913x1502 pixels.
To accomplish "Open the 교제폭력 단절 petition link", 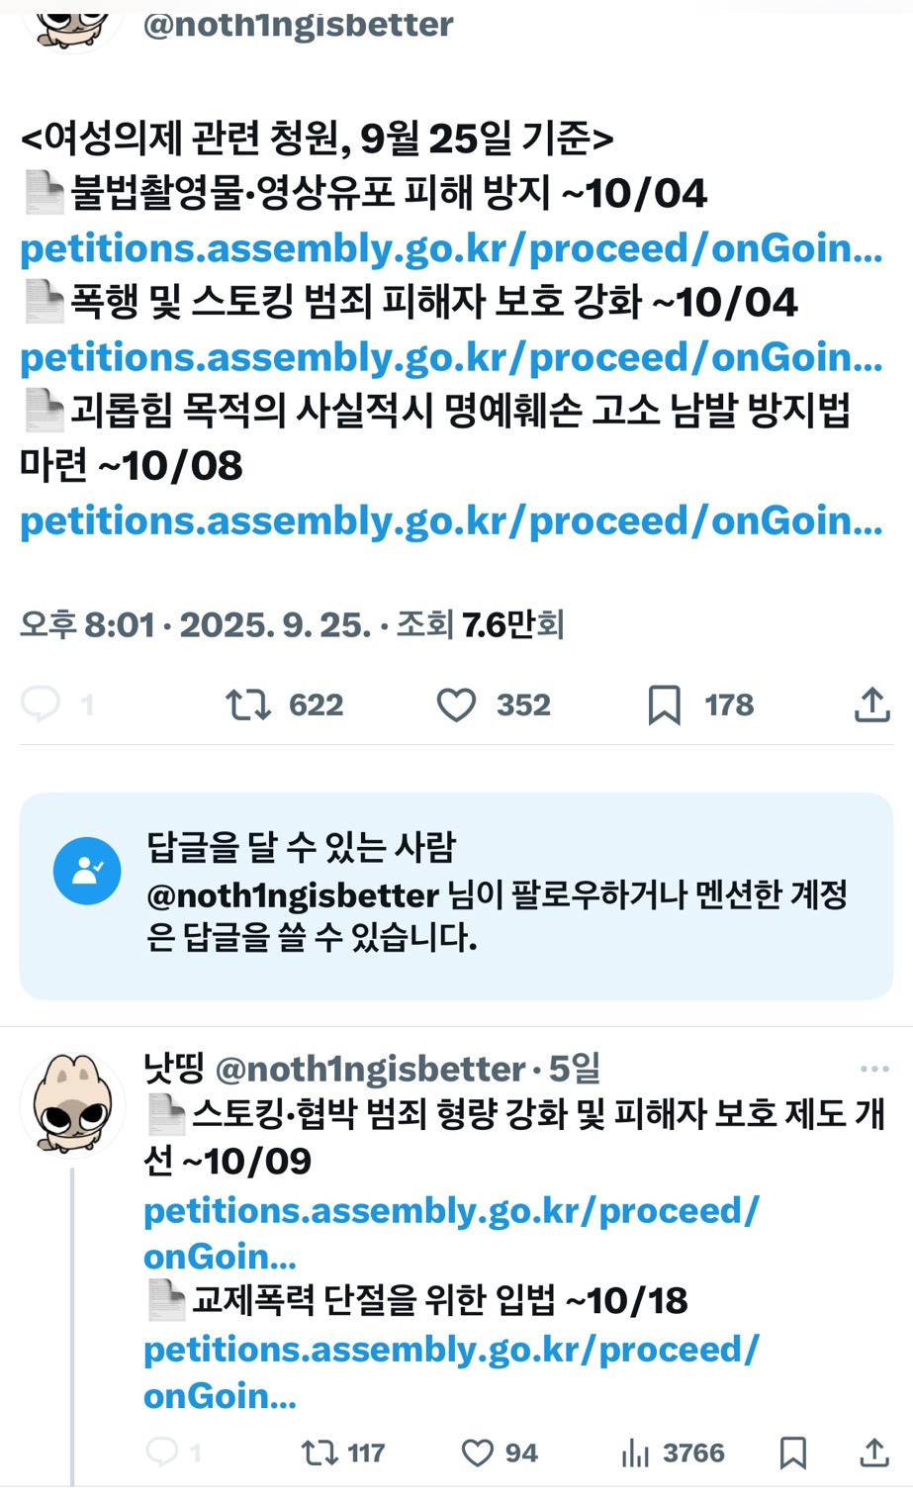I will [450, 1349].
